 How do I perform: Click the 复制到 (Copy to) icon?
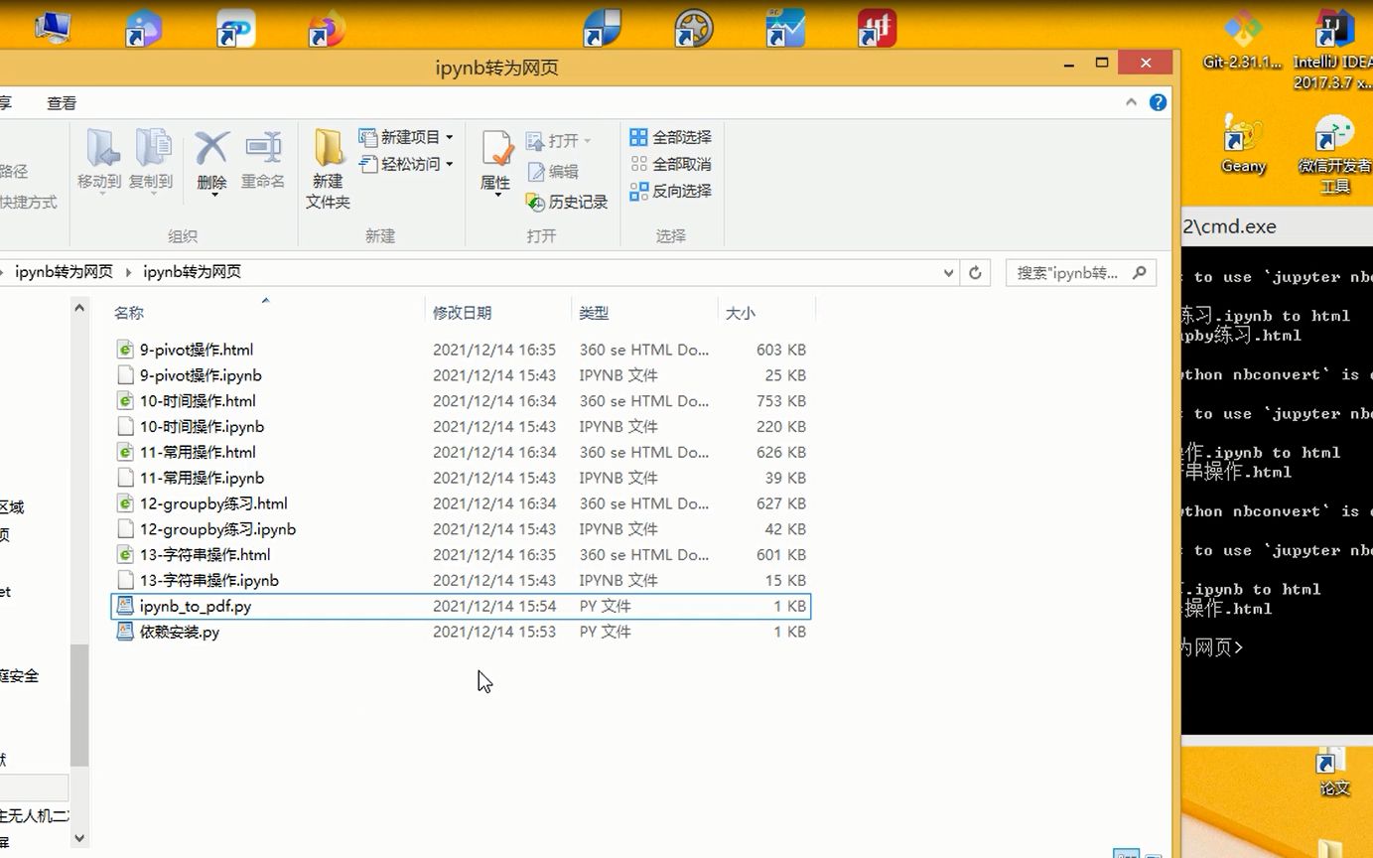(x=152, y=159)
